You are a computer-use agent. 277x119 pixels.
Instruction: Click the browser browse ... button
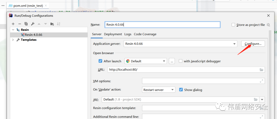(x=172, y=61)
